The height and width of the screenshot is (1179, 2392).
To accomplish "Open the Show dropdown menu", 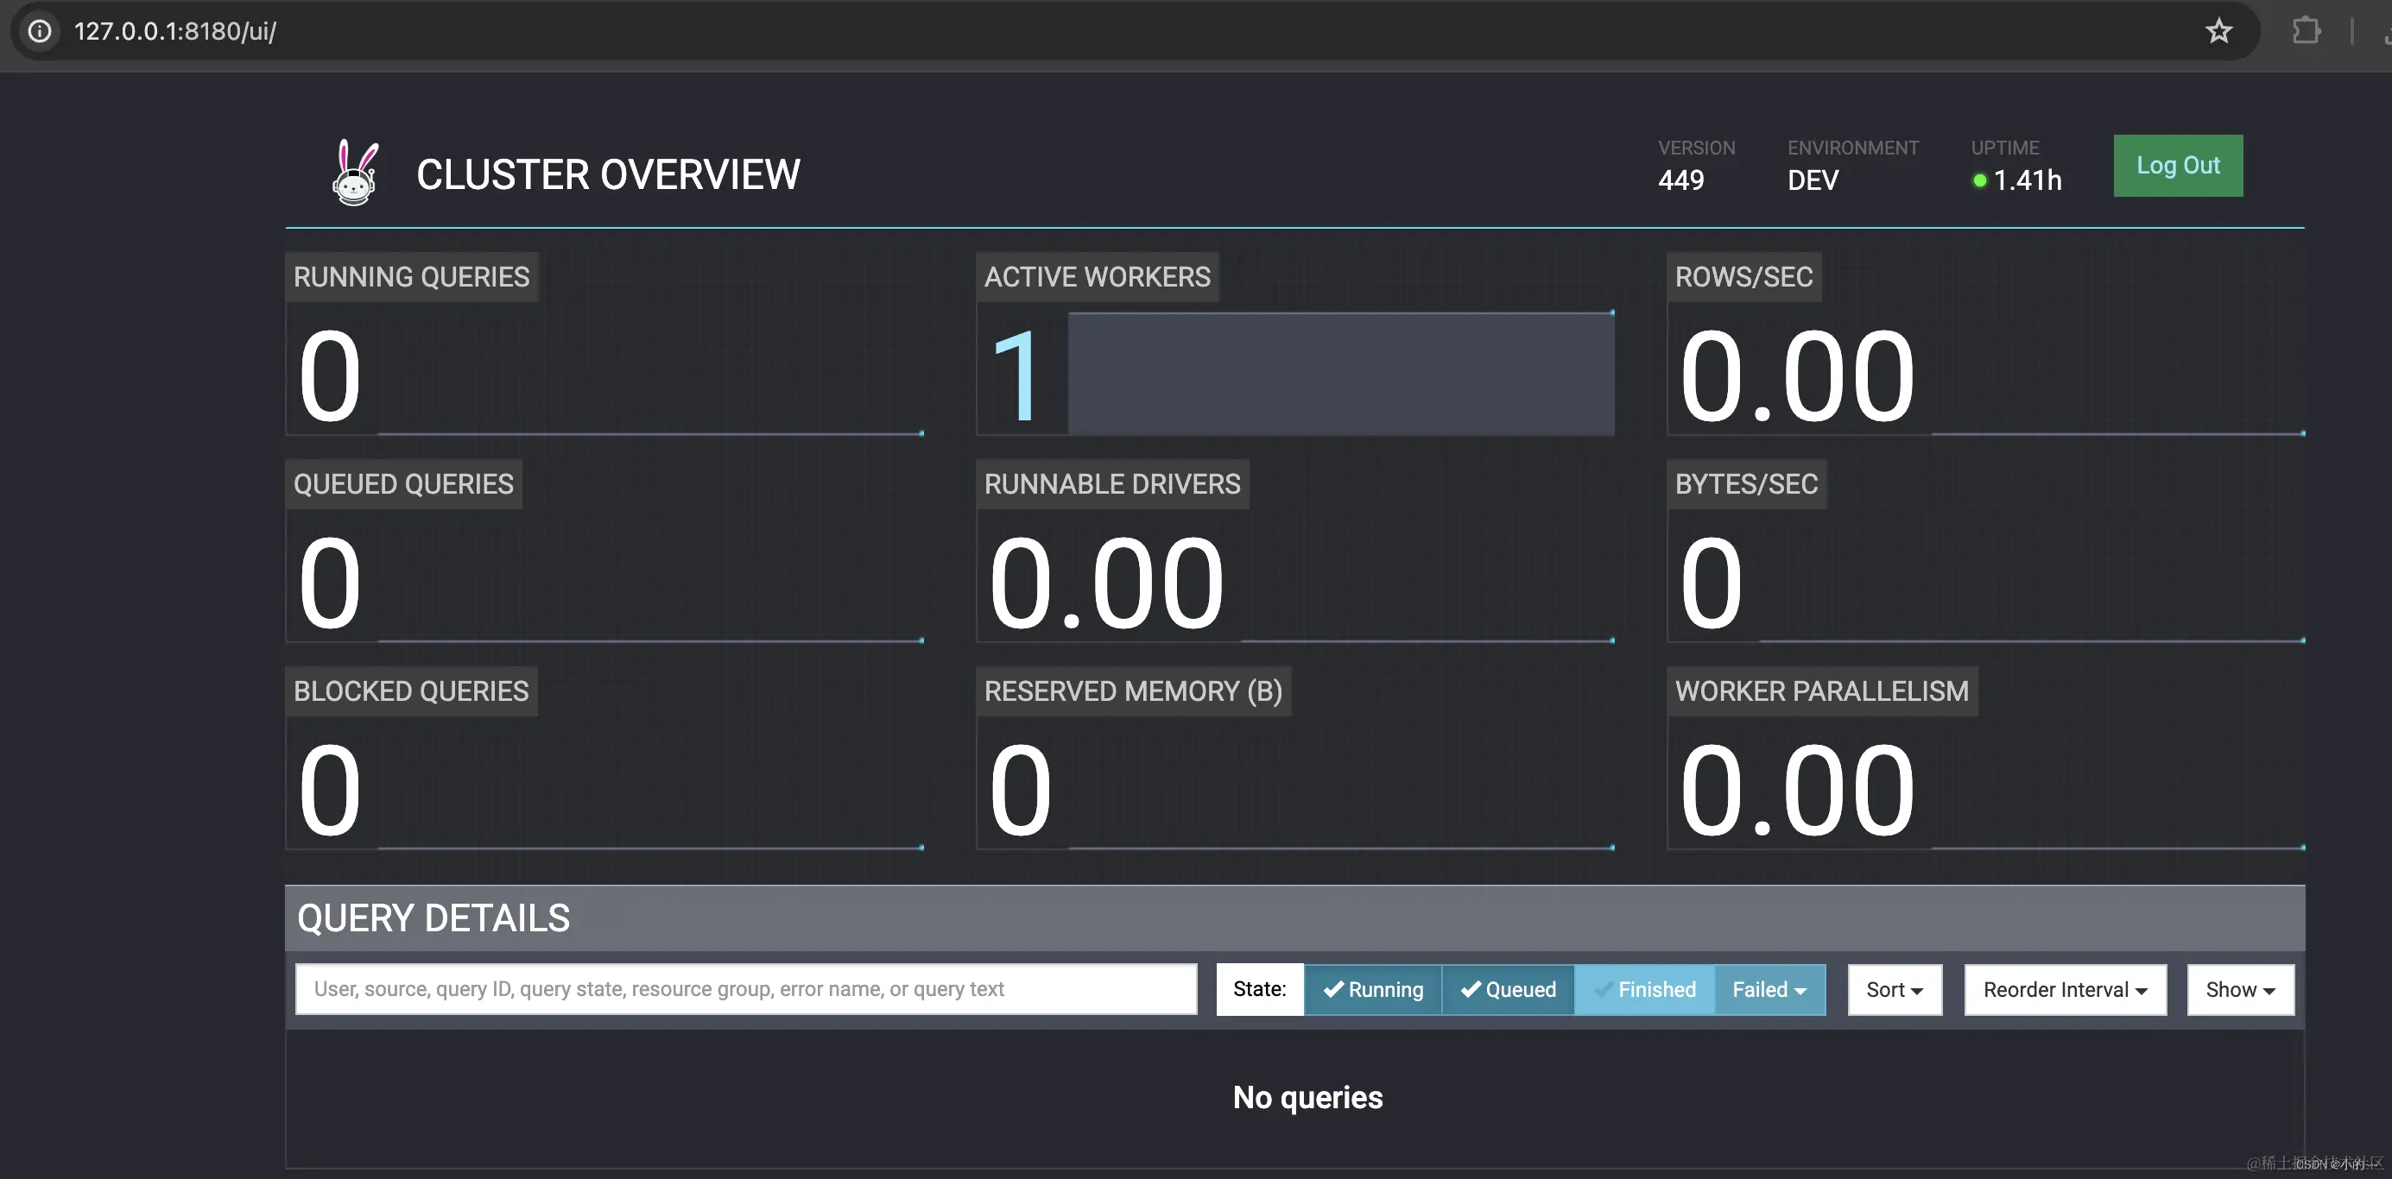I will [x=2240, y=990].
